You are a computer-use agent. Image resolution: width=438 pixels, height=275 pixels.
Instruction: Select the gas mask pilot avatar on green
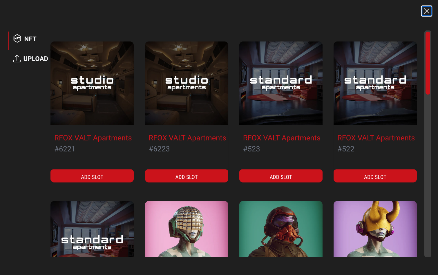[x=281, y=229]
